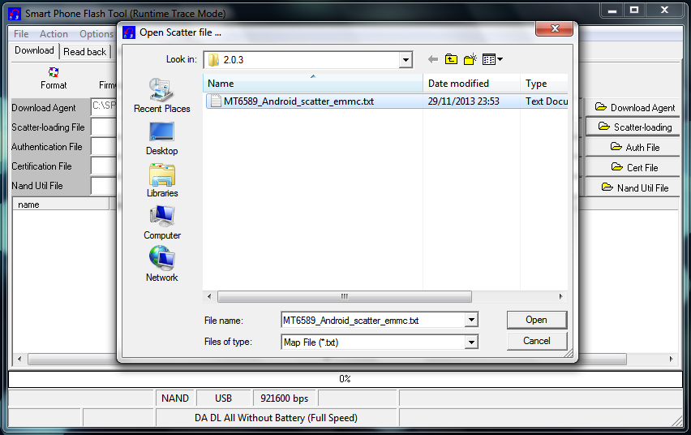The image size is (691, 435).
Task: Click the Cancel button
Action: click(x=536, y=341)
